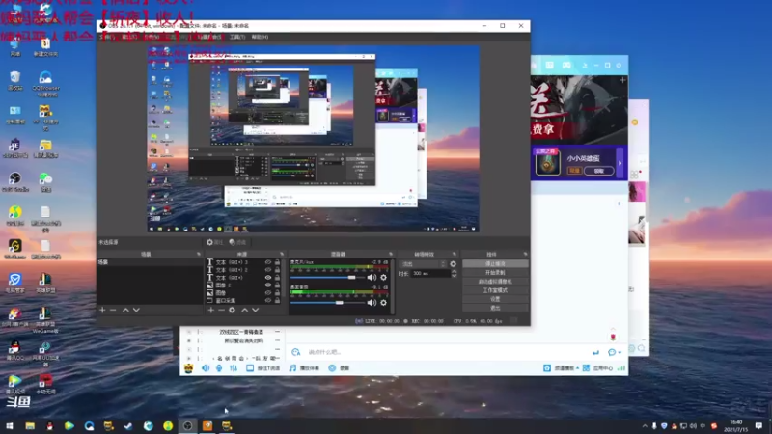Viewport: 772px width, 434px height.
Task: Pop out the scenes dock panel
Action: (x=199, y=254)
